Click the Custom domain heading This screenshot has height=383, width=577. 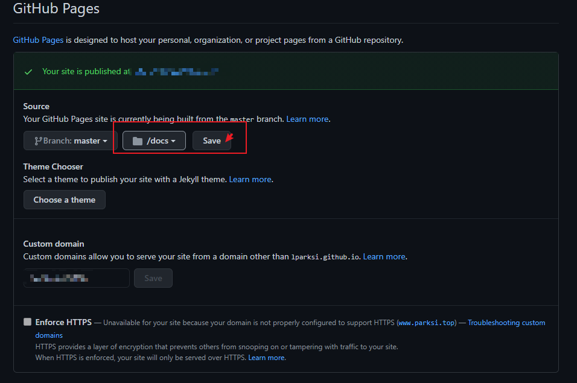point(54,244)
